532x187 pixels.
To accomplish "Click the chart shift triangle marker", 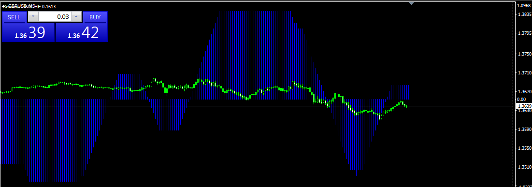I will click(411, 3).
